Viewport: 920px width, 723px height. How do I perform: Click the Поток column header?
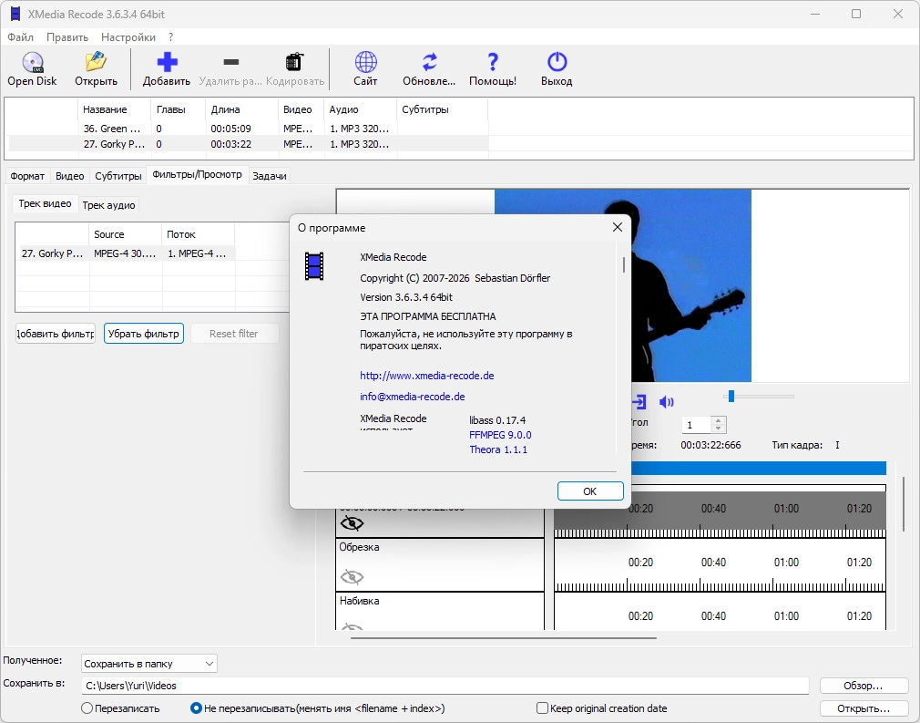pyautogui.click(x=198, y=234)
